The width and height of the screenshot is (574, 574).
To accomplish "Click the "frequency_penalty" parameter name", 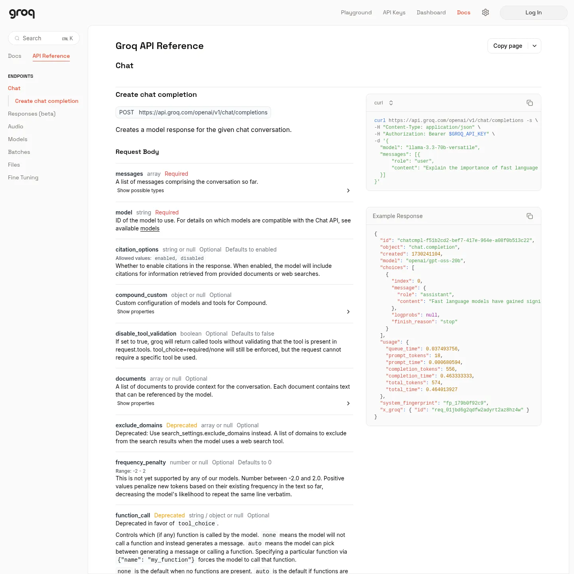I will pyautogui.click(x=141, y=462).
